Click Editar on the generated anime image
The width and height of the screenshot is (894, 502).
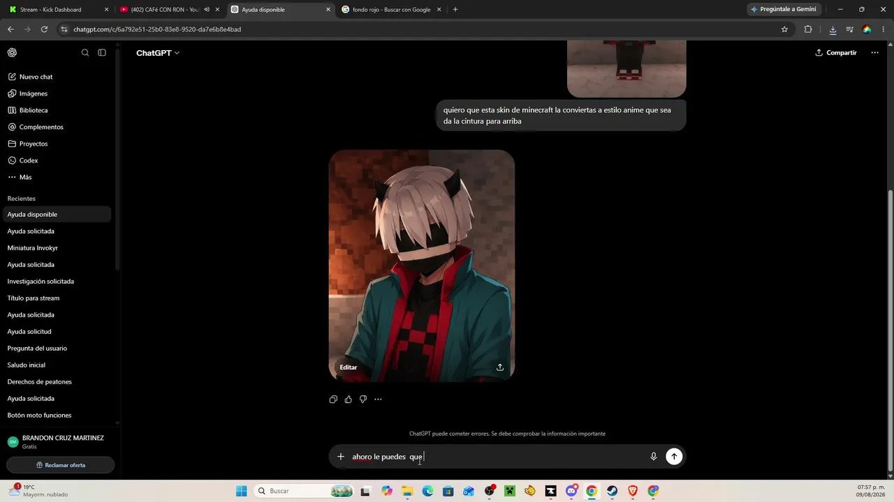click(349, 367)
